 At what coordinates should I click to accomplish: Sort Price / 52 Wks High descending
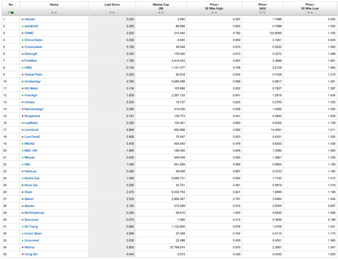coord(212,12)
